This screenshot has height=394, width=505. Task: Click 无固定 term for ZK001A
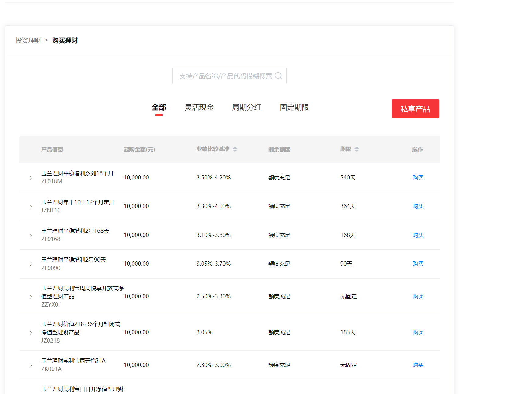click(348, 365)
